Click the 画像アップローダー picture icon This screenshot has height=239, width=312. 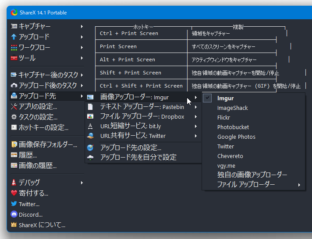[90, 97]
